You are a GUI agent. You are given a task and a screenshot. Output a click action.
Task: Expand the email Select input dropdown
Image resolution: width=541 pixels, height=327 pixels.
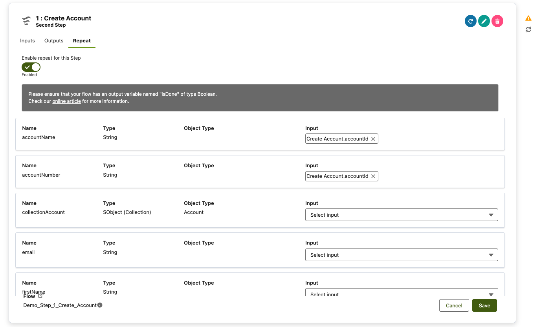point(401,255)
